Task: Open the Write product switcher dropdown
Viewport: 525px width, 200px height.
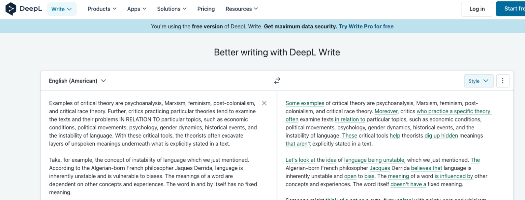Action: [x=62, y=9]
